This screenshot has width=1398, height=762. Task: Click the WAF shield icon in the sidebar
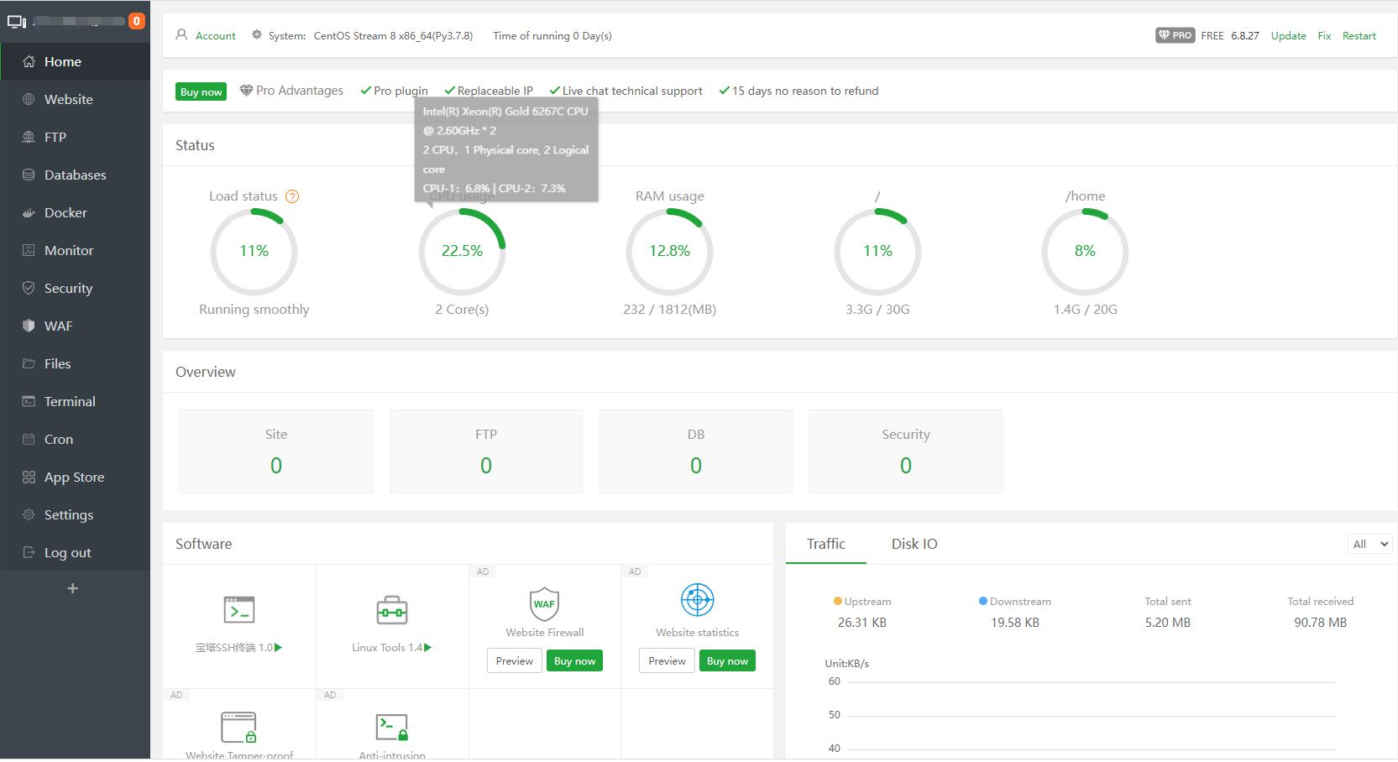tap(29, 326)
